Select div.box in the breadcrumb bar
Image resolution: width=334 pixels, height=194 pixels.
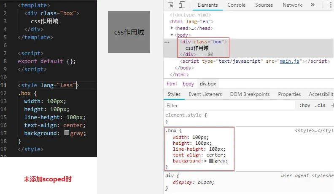pyautogui.click(x=208, y=84)
